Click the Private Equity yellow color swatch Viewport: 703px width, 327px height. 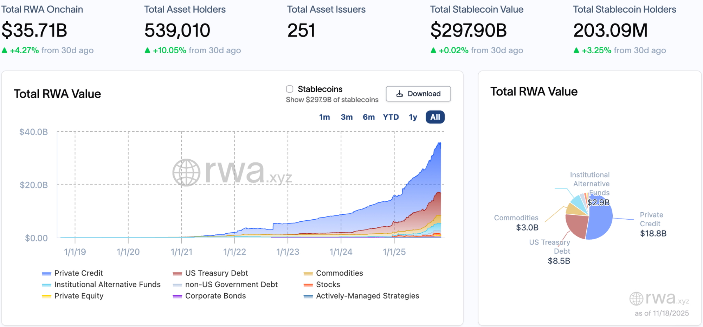click(x=46, y=296)
